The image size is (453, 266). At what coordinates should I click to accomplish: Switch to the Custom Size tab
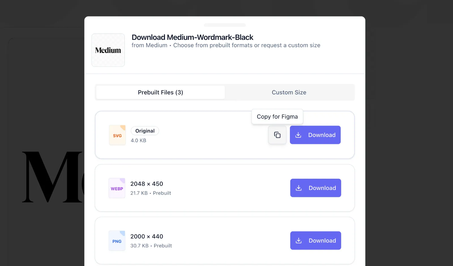(289, 92)
